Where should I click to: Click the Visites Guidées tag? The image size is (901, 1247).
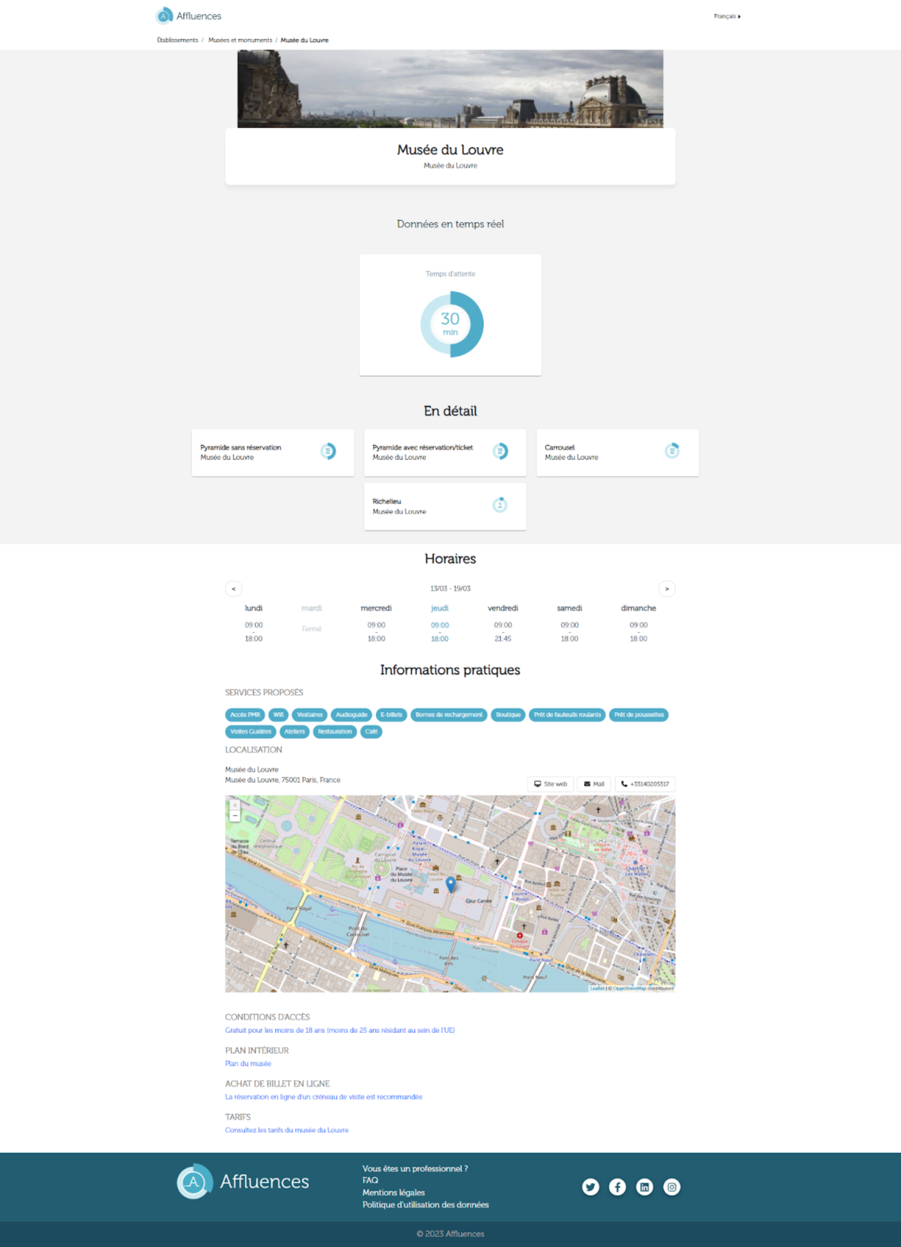point(250,732)
